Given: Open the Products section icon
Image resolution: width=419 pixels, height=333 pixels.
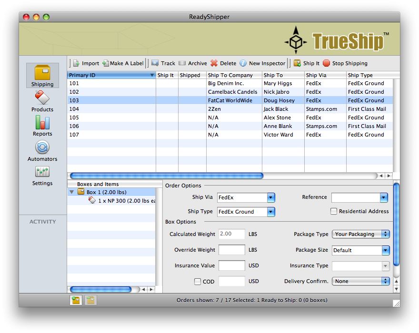Looking at the screenshot, I should click(x=42, y=98).
